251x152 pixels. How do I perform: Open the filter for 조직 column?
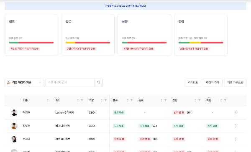(82, 100)
